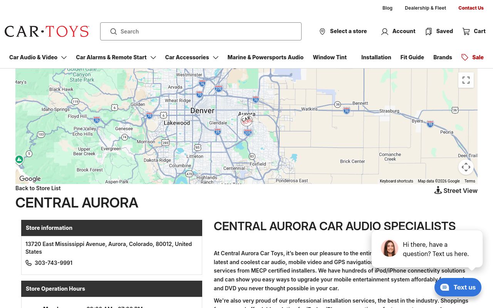Click the Car Toys logo

(47, 31)
